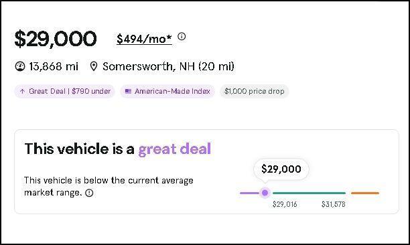Click the green average market range bar
This screenshot has height=245, width=410.
click(309, 193)
